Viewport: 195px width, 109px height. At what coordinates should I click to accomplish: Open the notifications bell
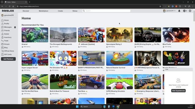(x=179, y=11)
